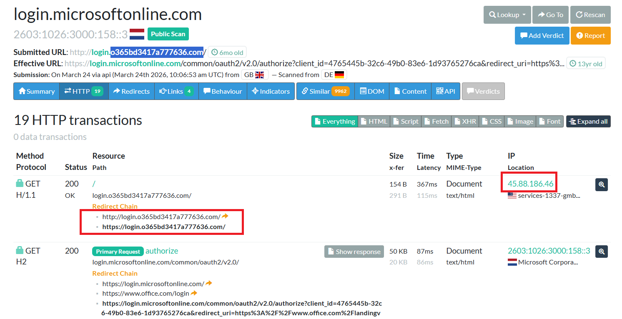The image size is (622, 319).
Task: Filter transactions by Everything
Action: (334, 121)
